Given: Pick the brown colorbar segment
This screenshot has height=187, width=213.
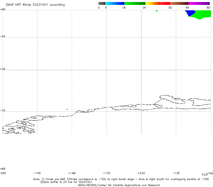Looking at the screenshot, I should tap(179, 3).
